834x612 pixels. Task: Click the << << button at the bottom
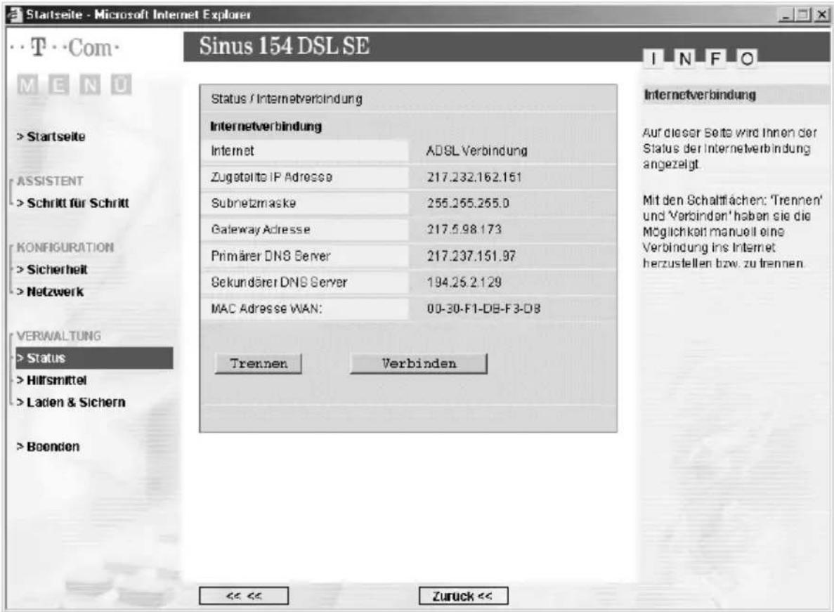[x=244, y=596]
